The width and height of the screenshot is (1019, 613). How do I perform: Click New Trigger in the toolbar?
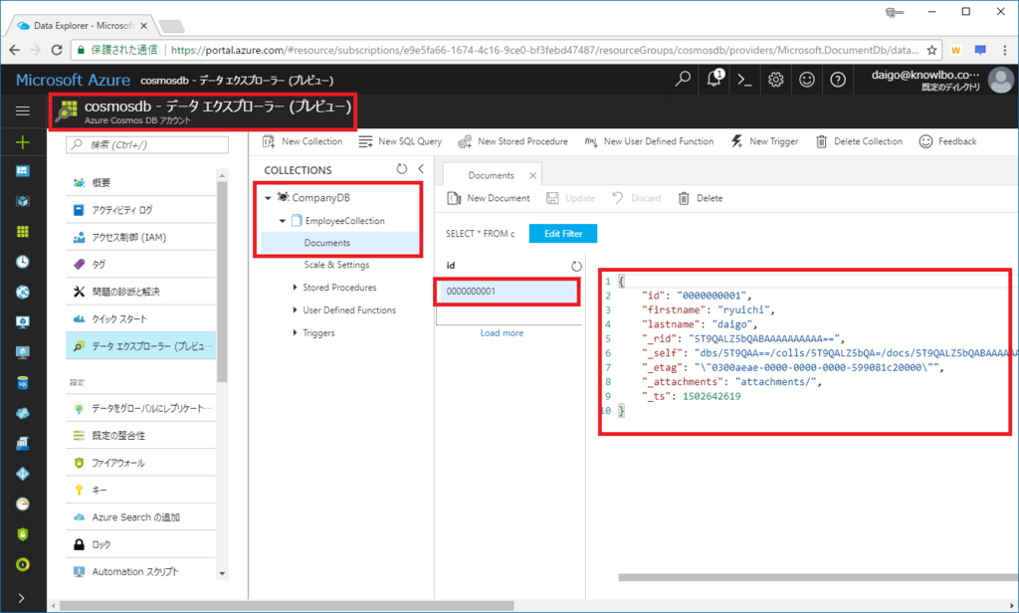[x=765, y=141]
